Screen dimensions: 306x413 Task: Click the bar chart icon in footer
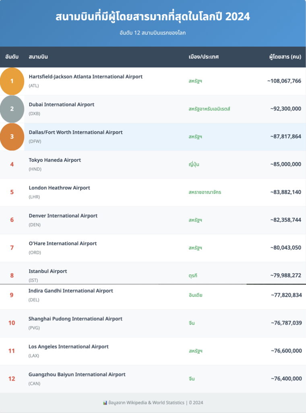[105, 403]
